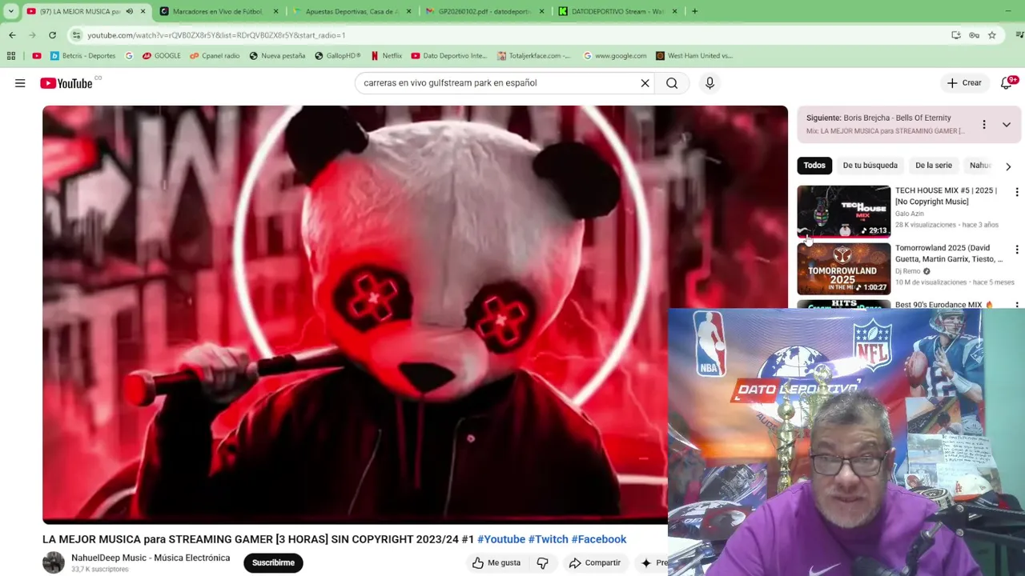Open Totaljerkface.com bookmark
The height and width of the screenshot is (576, 1025).
click(534, 56)
